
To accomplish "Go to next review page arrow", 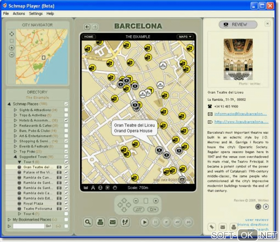I will point(266,207).
